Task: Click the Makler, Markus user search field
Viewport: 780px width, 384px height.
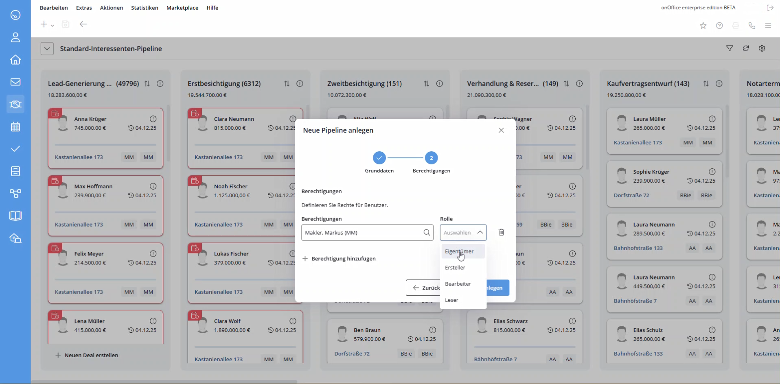Action: coord(362,233)
